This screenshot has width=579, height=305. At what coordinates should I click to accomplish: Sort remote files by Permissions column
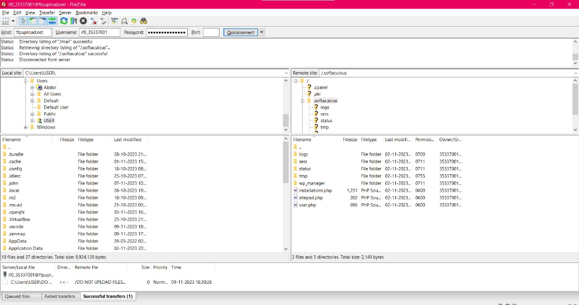[x=424, y=140]
